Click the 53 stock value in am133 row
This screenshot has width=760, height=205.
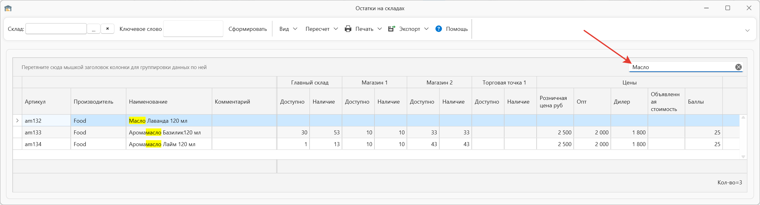pos(326,132)
